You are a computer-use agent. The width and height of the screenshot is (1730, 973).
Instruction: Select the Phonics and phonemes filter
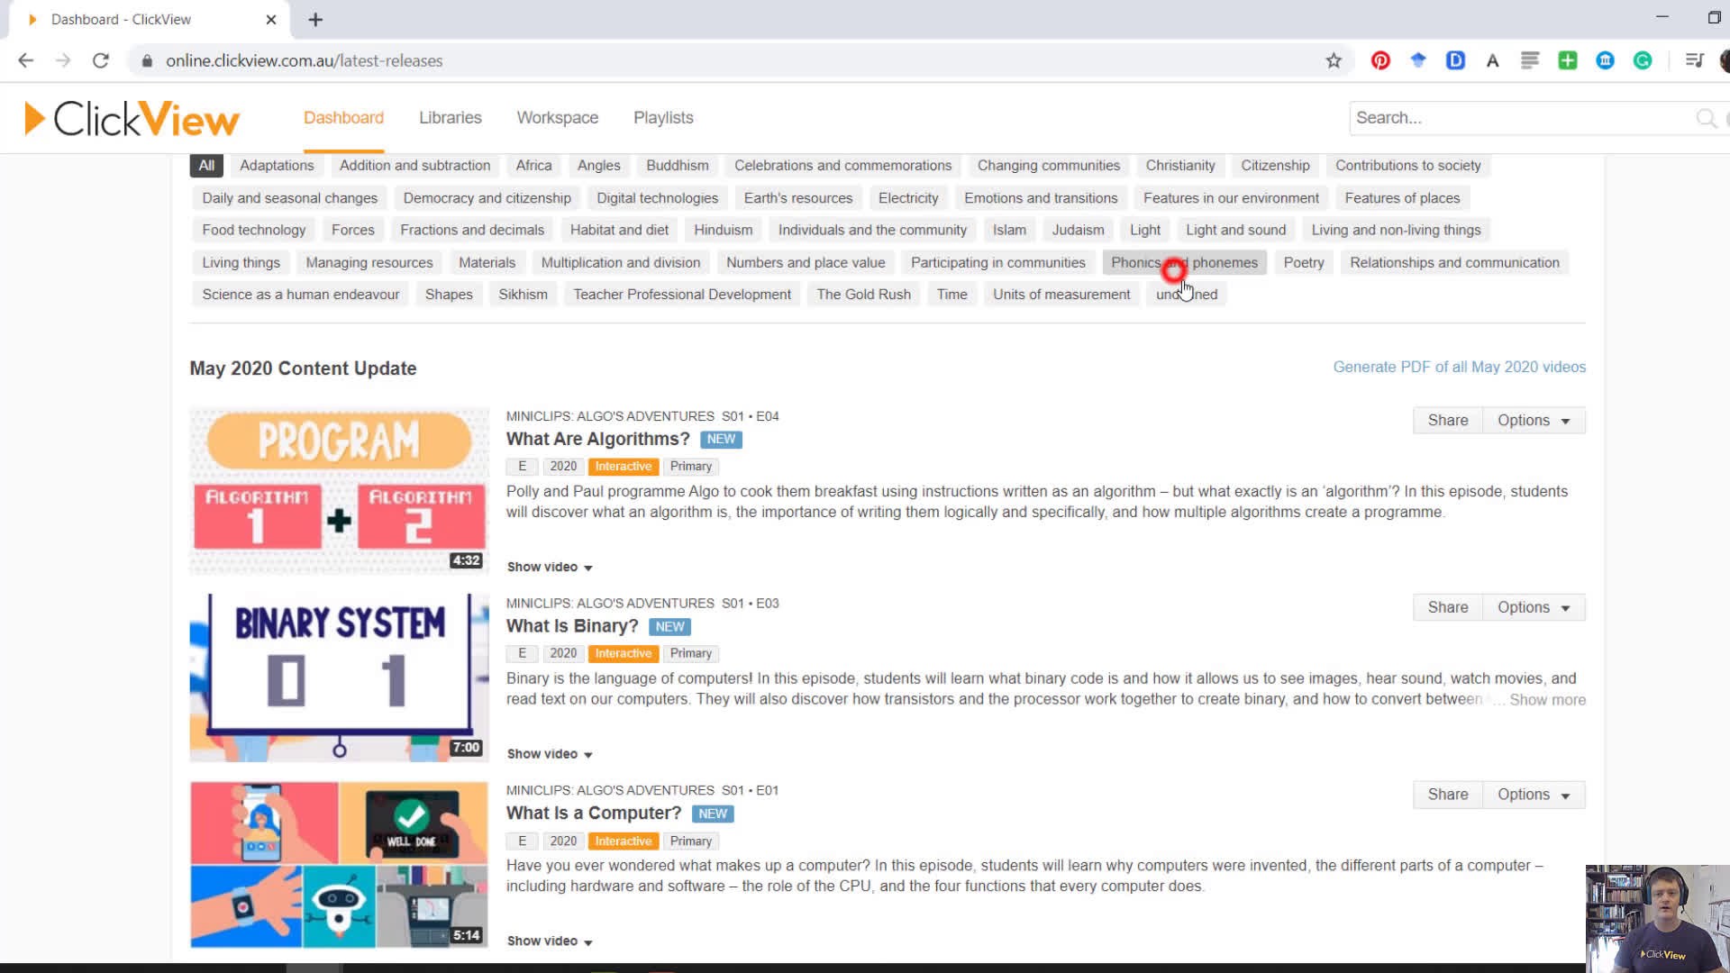[1184, 262]
